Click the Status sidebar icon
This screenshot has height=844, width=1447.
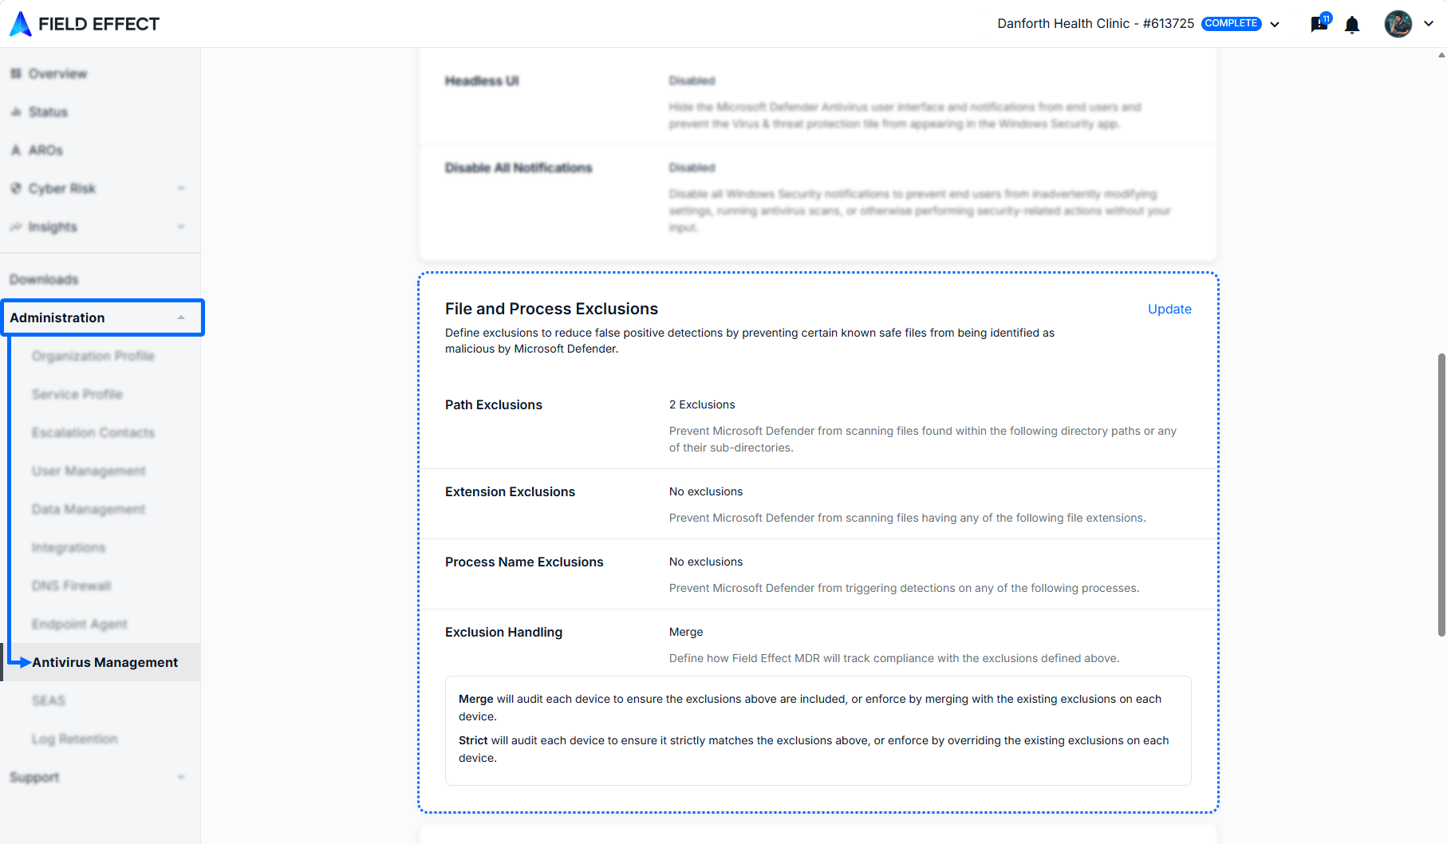click(x=16, y=112)
